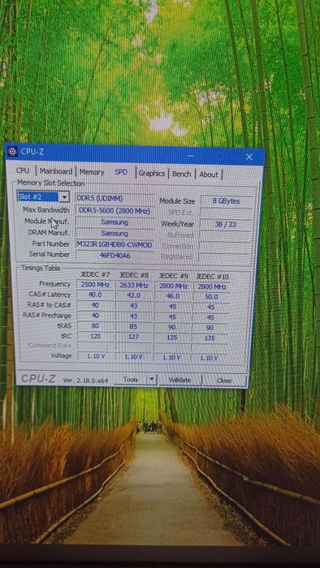Click the serial number 46FD40A6

click(x=115, y=256)
